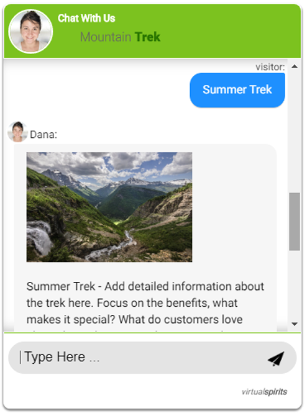Click the Dana: sender name label

[x=44, y=135]
